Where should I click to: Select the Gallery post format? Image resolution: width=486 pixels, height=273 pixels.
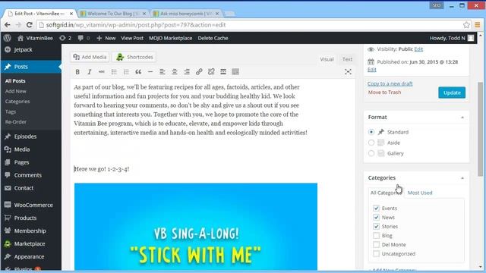[x=371, y=153]
